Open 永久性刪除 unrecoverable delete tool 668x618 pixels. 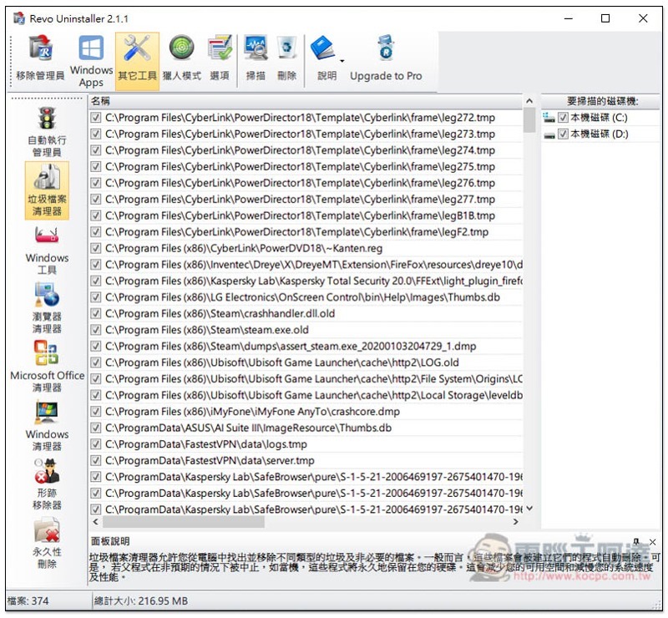coord(47,544)
